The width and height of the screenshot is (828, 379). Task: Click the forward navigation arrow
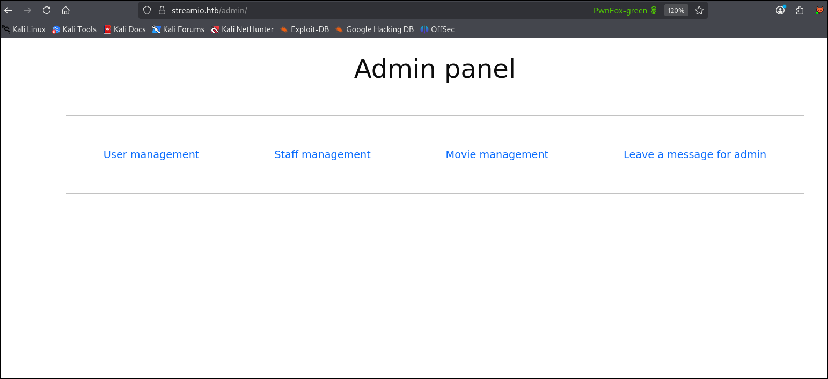pyautogui.click(x=27, y=10)
